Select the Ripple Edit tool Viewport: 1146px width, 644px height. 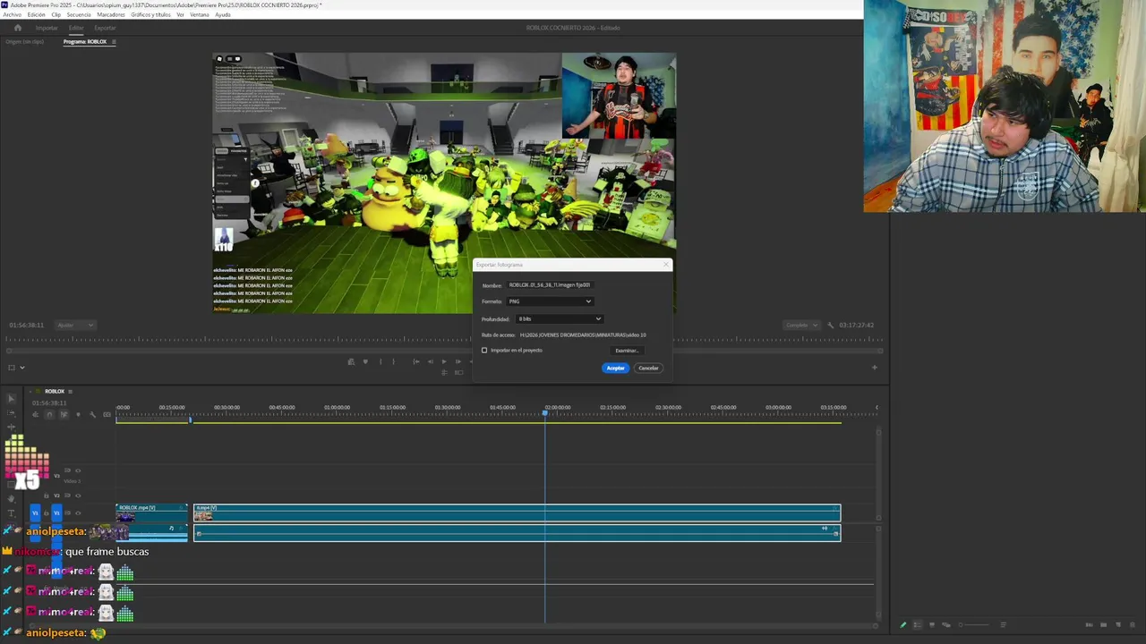11,427
